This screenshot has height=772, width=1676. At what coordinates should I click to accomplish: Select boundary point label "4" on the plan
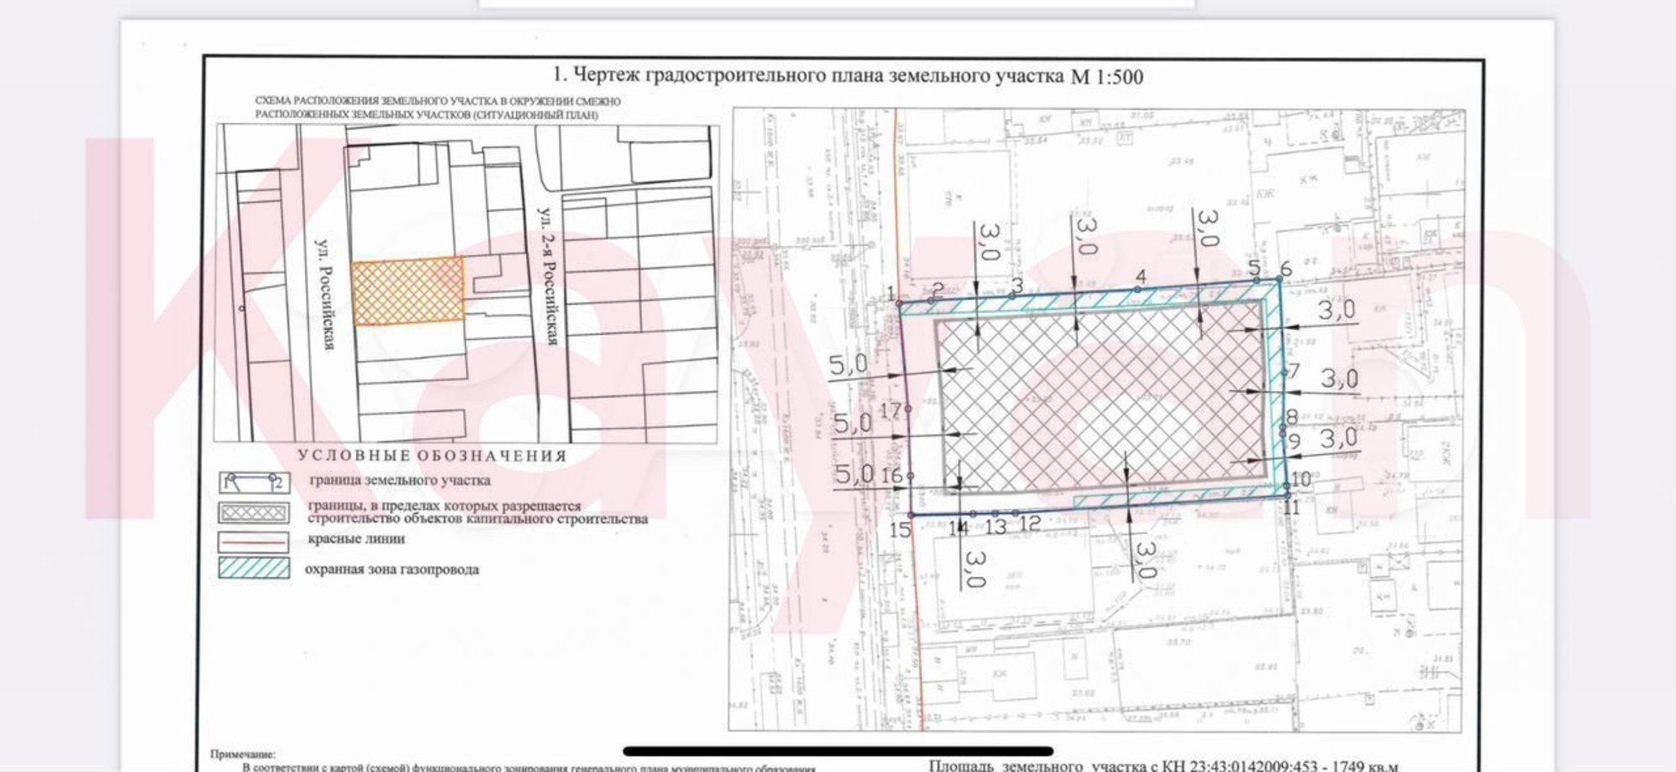[x=1141, y=277]
